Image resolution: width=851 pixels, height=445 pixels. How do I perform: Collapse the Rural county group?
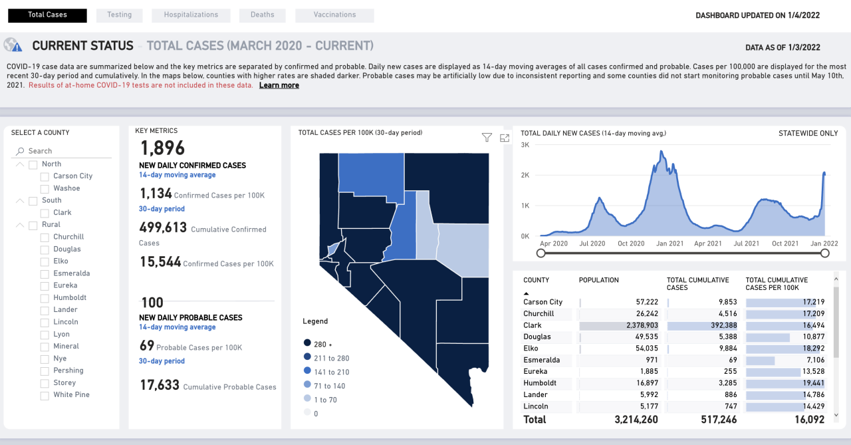[x=19, y=225]
